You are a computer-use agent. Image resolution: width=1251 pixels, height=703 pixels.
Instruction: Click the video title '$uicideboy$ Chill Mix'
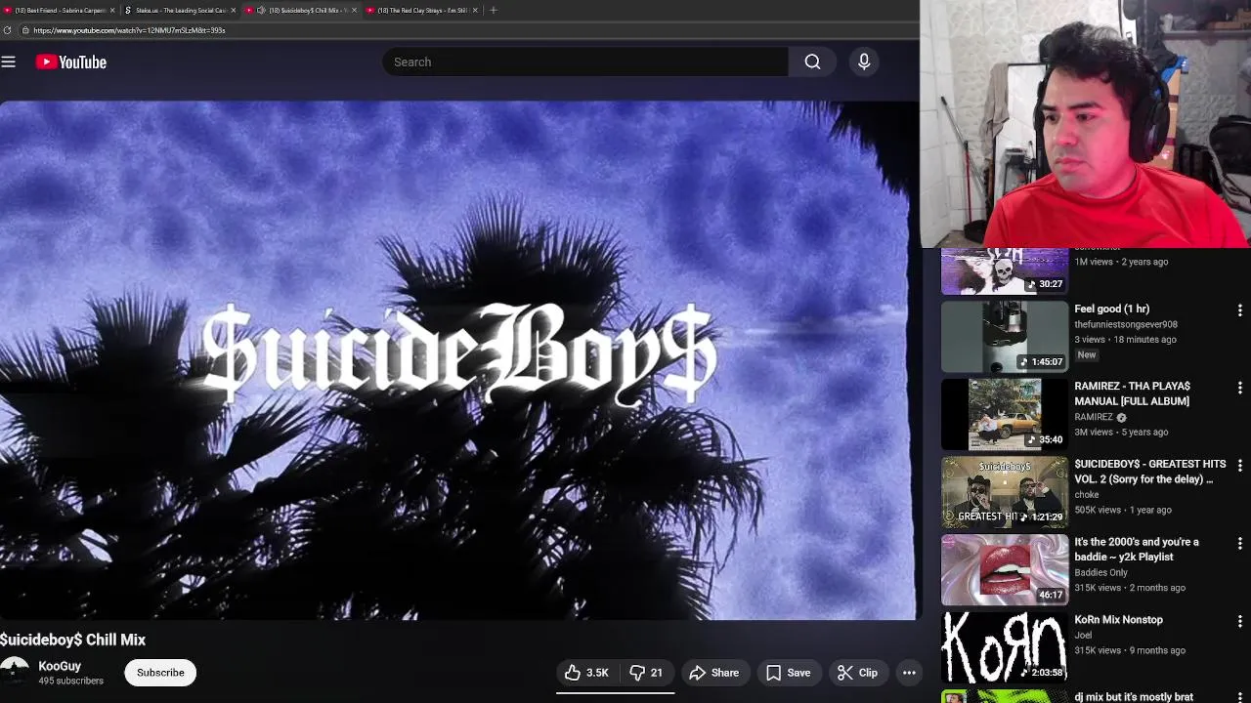[73, 640]
